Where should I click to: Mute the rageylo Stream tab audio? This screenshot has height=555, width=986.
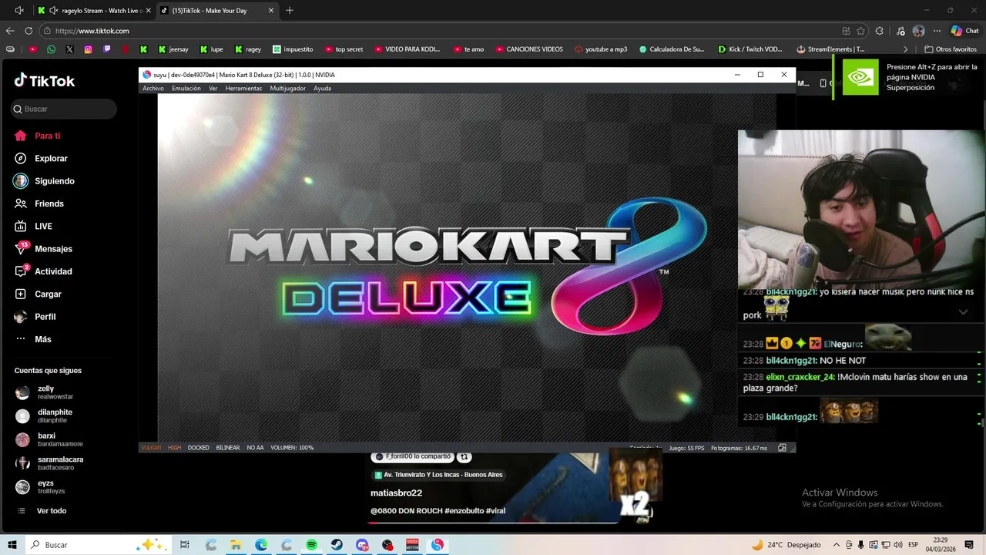click(x=53, y=11)
